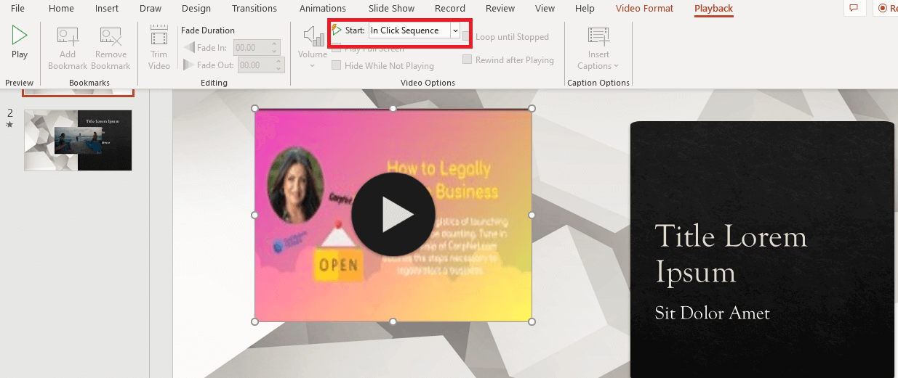Click the Remove Bookmark icon
The image size is (898, 378).
coord(111,36)
